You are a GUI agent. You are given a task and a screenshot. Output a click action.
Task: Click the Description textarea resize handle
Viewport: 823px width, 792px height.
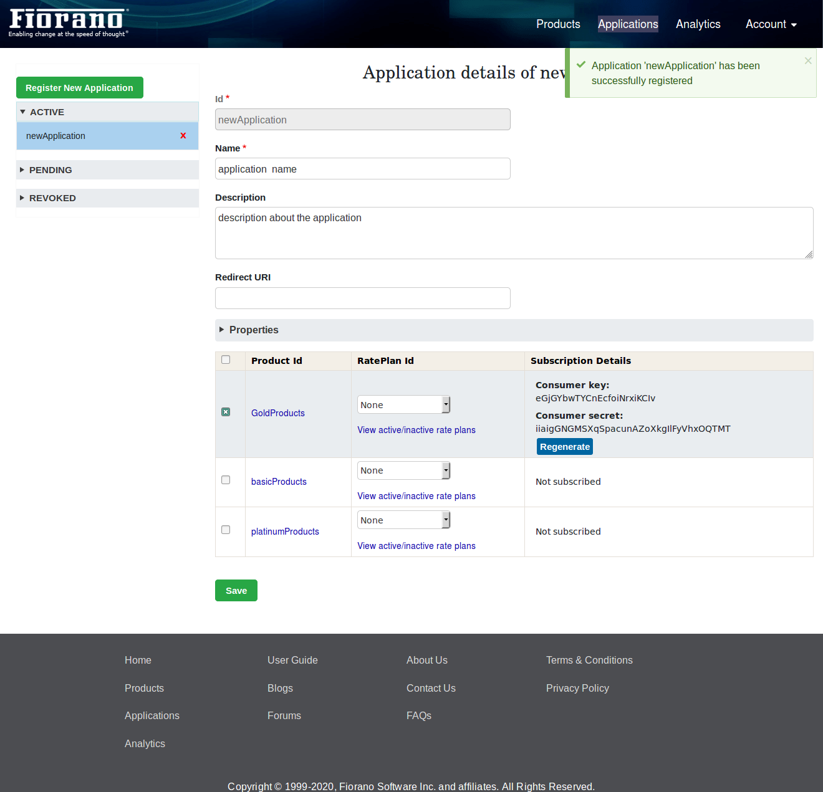[x=809, y=254]
